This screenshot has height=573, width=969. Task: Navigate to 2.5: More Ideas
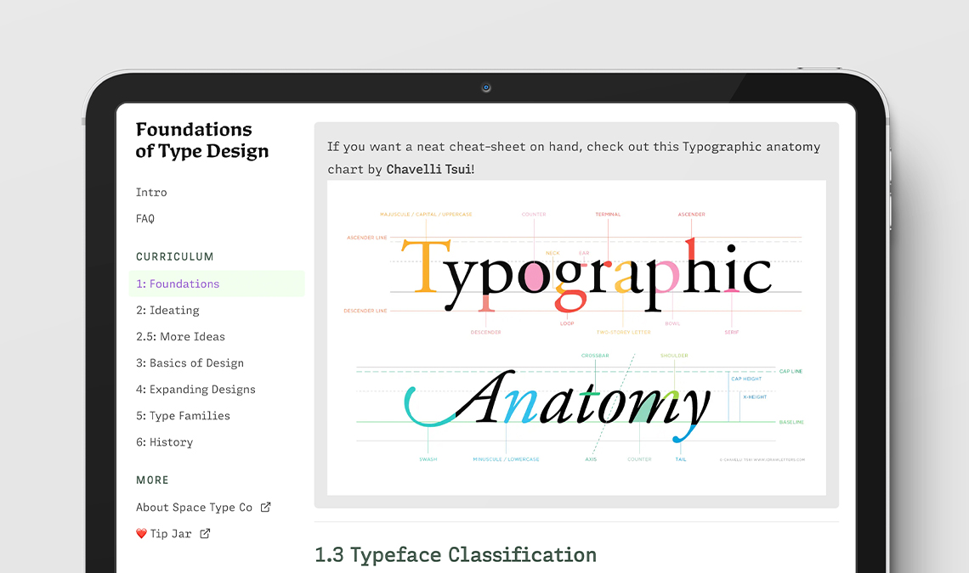[180, 336]
